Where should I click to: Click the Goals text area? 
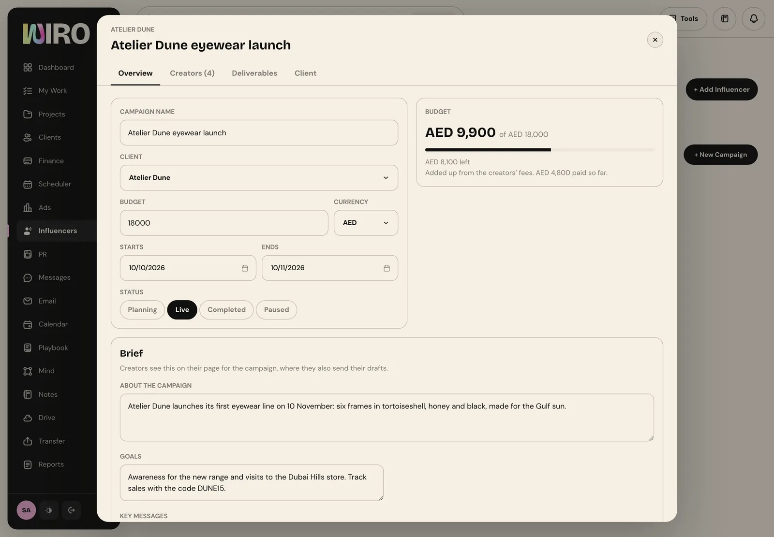(252, 483)
